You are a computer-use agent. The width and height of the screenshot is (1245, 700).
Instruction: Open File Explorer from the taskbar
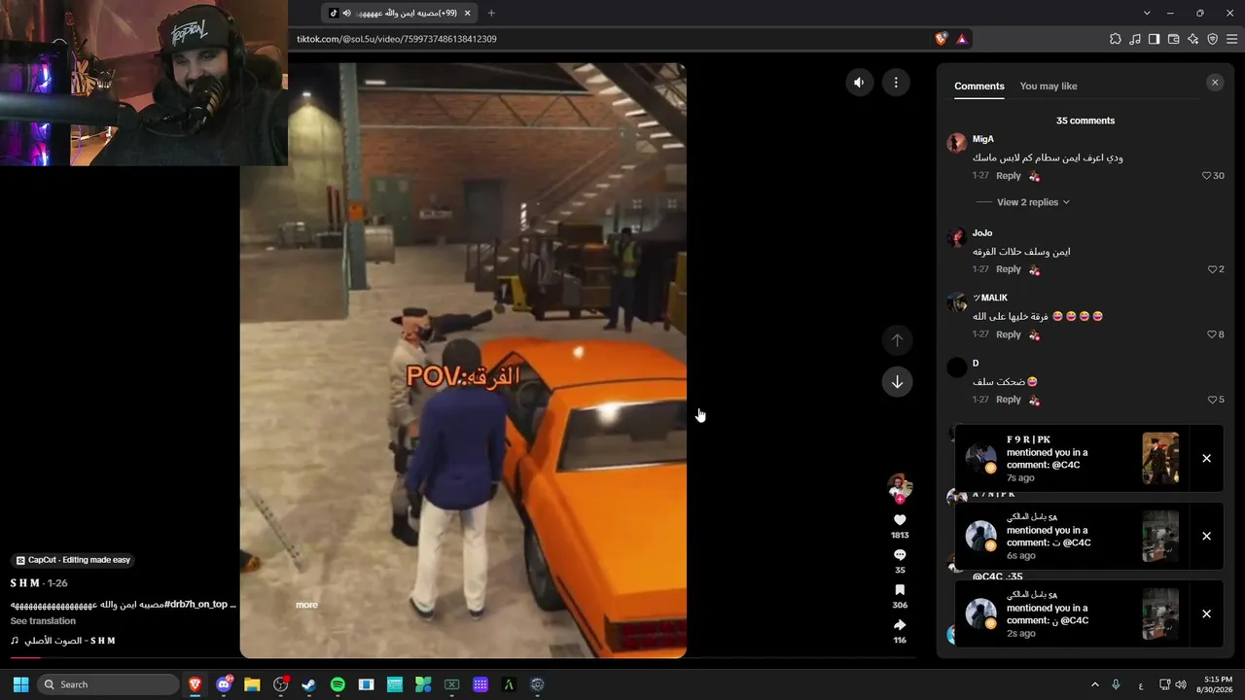(252, 684)
